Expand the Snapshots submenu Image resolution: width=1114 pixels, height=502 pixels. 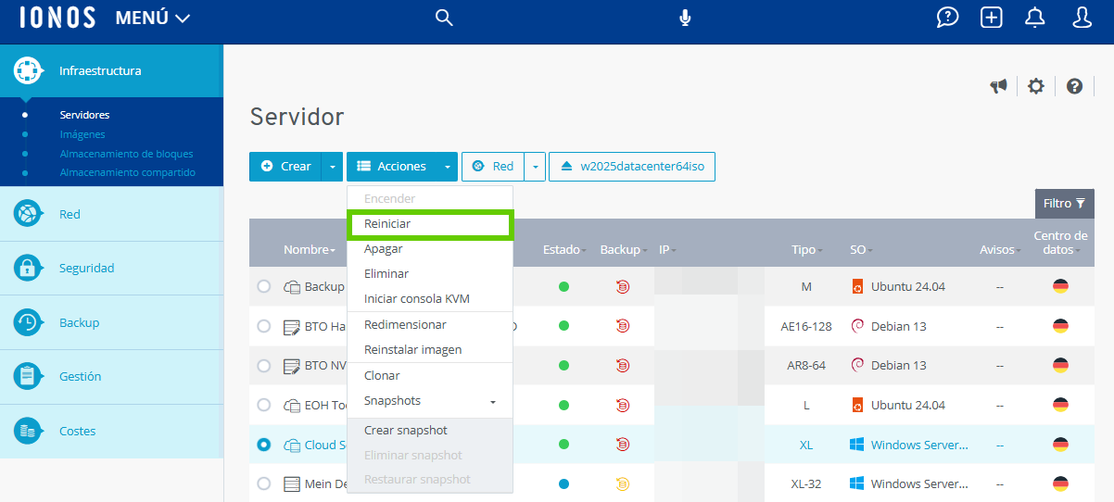(430, 401)
